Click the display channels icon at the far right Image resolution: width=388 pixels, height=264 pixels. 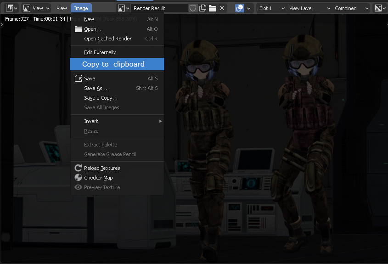380,8
